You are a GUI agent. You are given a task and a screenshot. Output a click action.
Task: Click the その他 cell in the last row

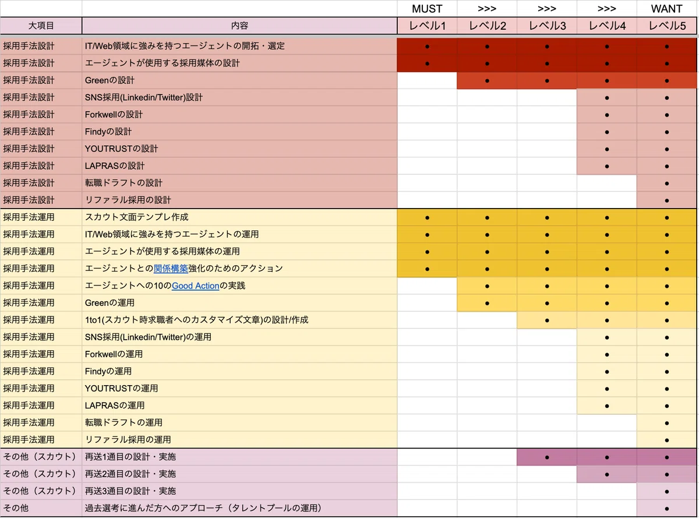[x=41, y=508]
